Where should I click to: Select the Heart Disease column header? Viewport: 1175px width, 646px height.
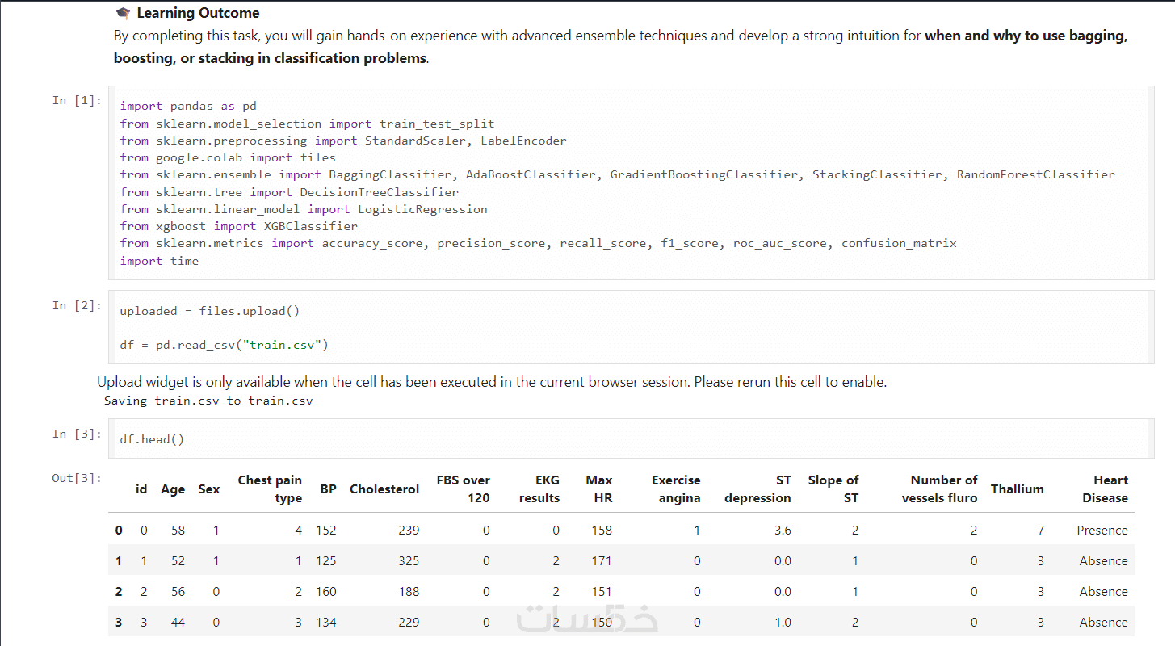[x=1105, y=489]
